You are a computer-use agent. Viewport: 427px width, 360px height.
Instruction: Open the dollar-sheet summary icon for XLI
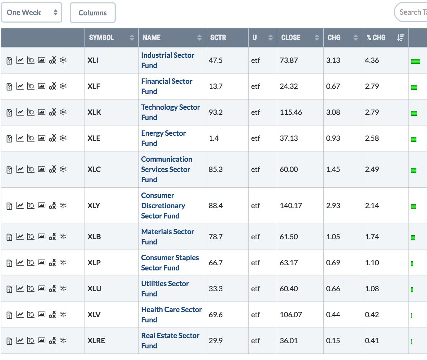click(9, 61)
